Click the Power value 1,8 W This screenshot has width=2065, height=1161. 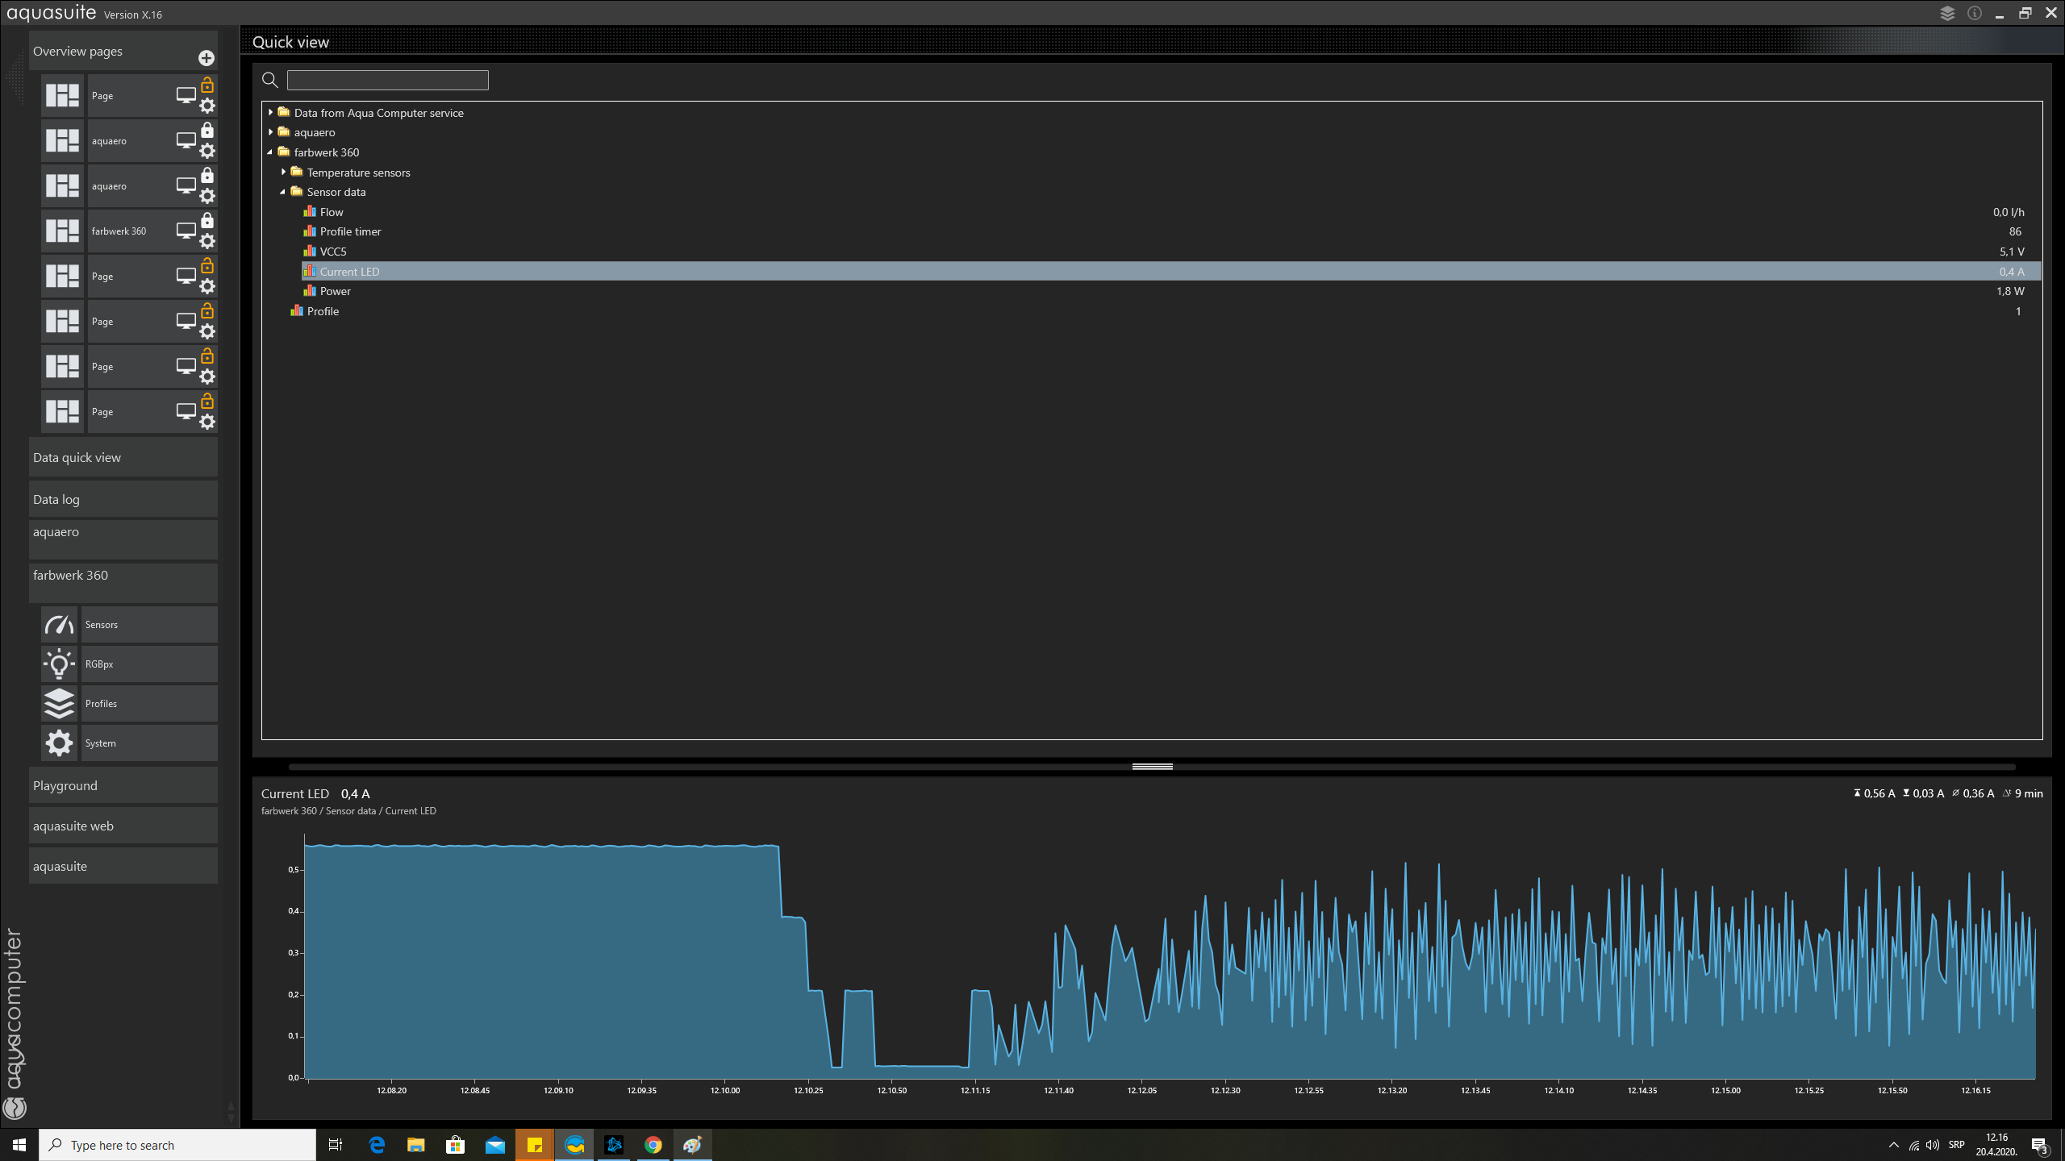tap(2011, 291)
